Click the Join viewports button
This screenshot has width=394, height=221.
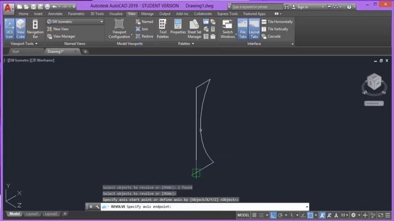(x=142, y=29)
